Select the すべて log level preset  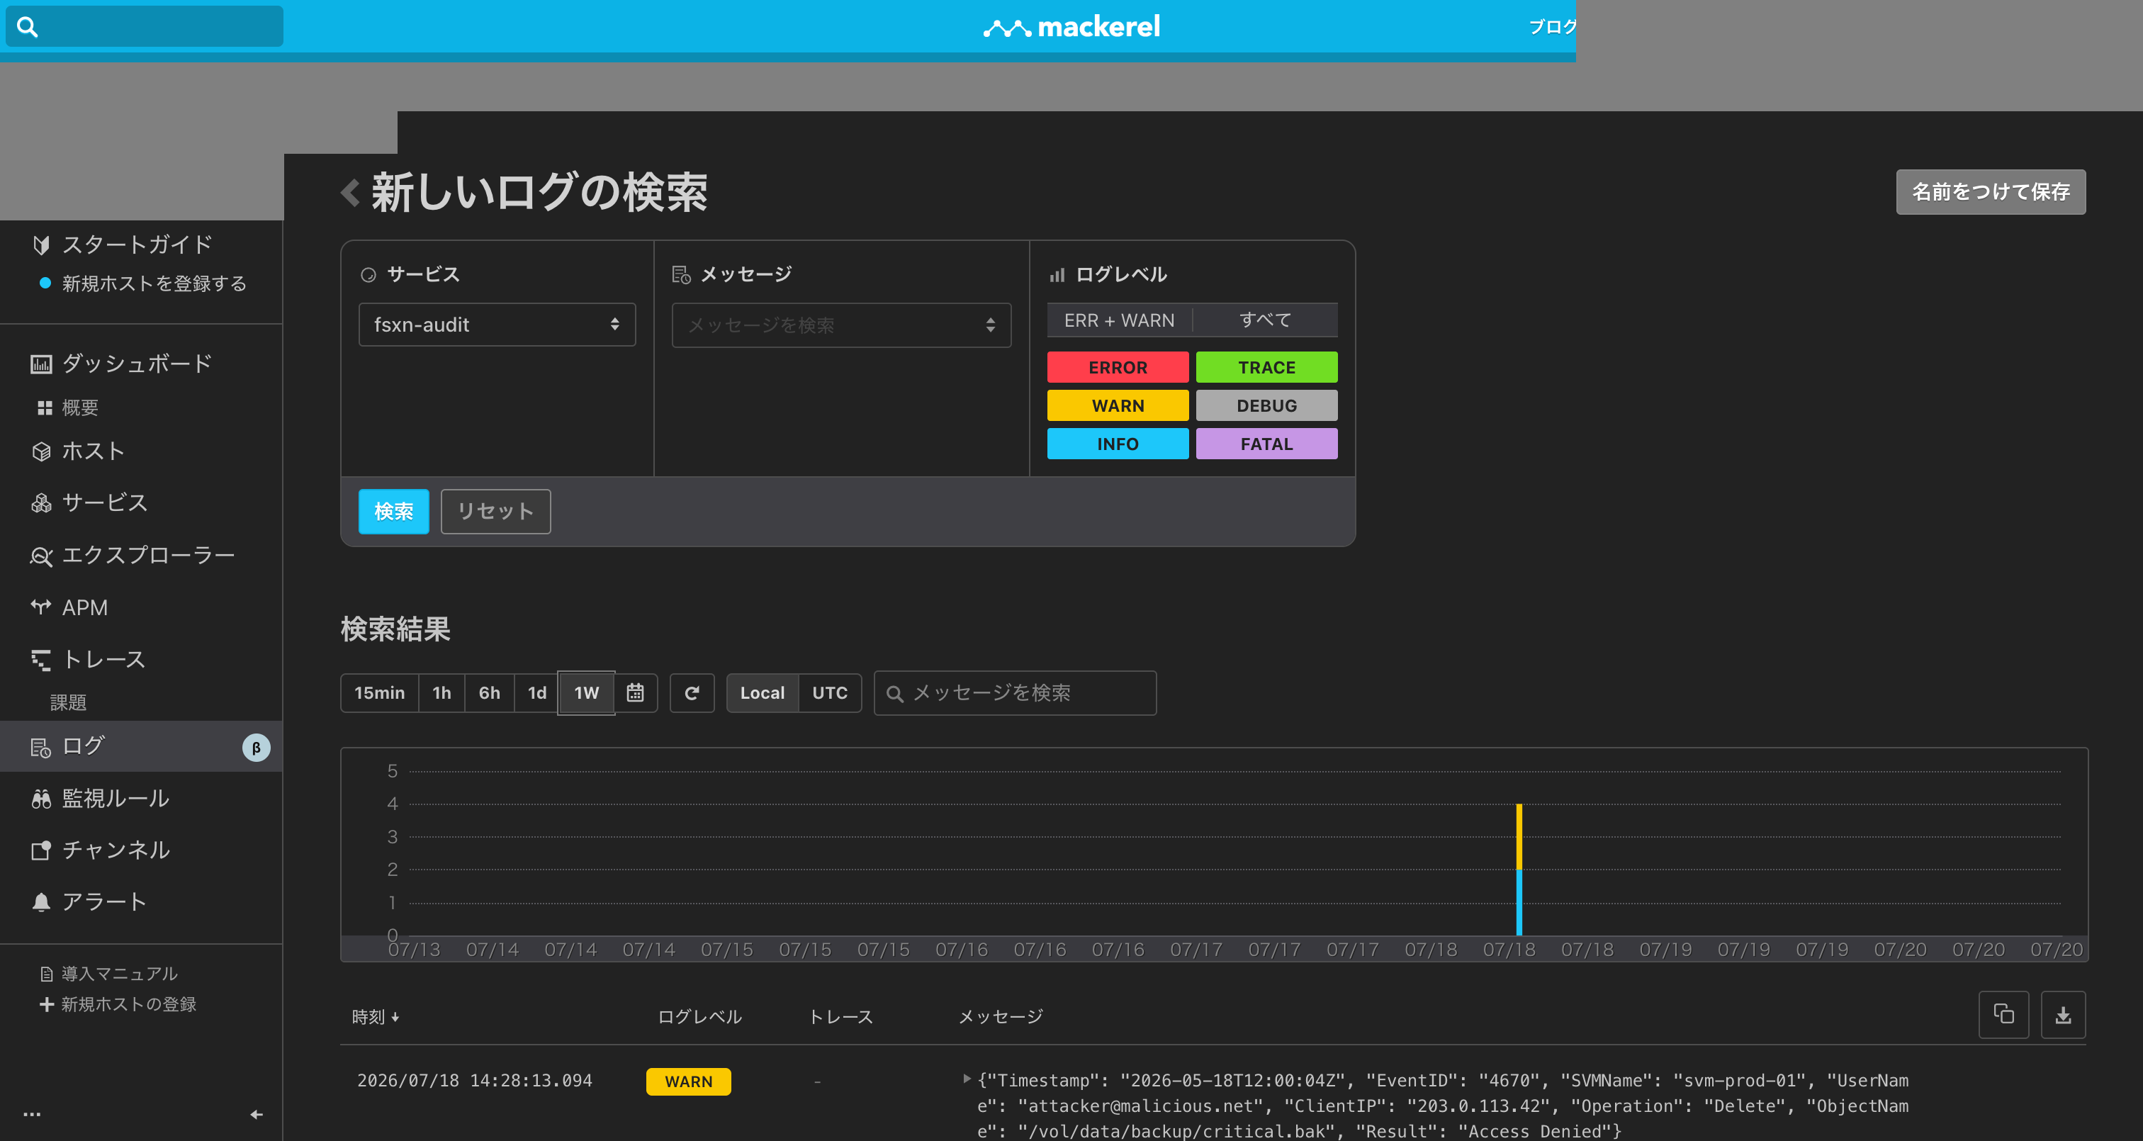[1266, 320]
